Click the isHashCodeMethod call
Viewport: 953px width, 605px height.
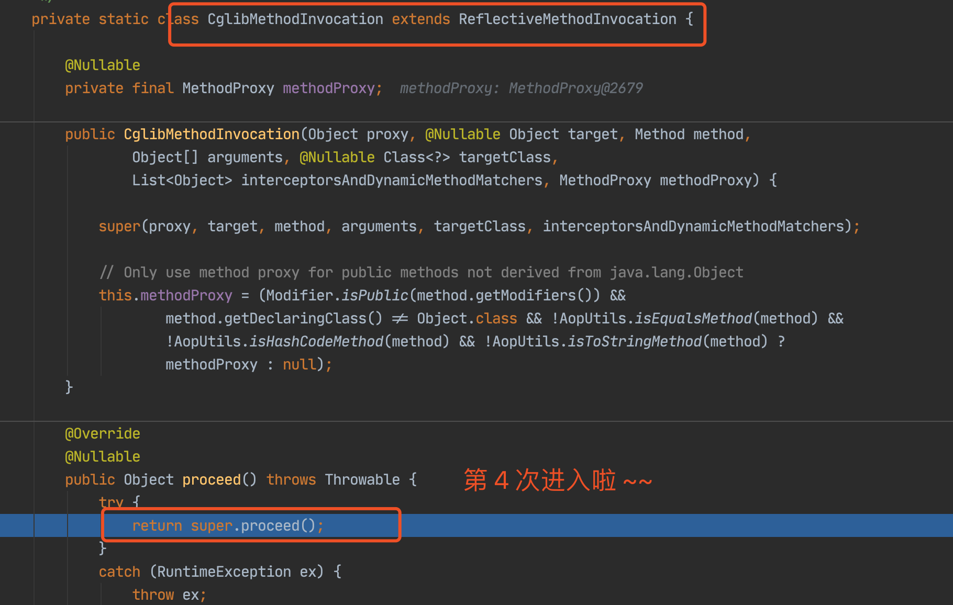pos(316,342)
